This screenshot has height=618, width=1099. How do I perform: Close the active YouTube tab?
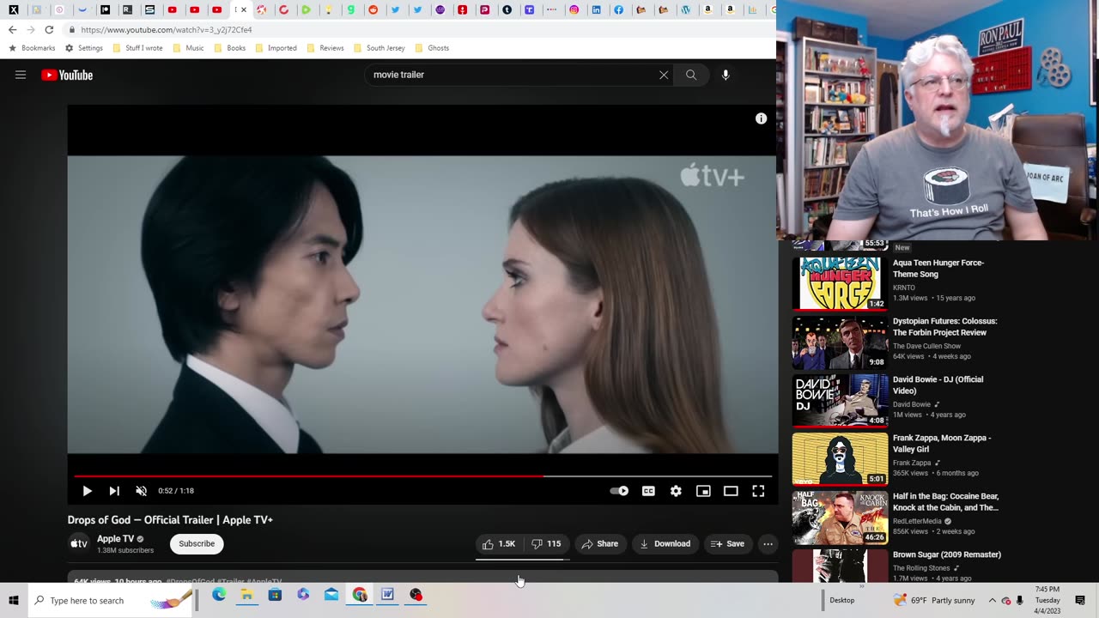[x=244, y=10]
